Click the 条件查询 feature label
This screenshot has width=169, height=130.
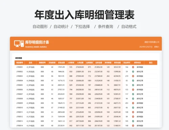(x=105, y=26)
